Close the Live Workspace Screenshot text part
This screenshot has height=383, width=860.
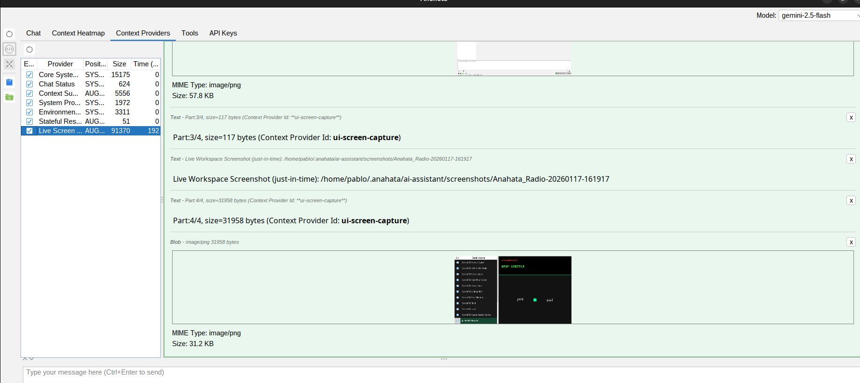pyautogui.click(x=851, y=159)
